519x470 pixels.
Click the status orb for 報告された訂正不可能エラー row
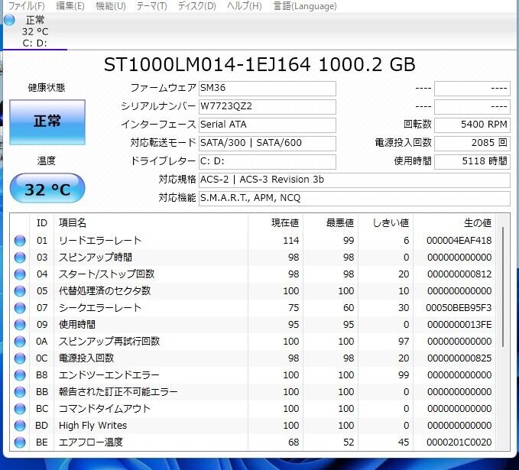pos(20,392)
